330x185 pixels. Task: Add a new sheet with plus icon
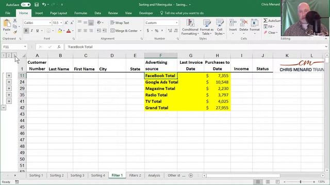click(191, 175)
